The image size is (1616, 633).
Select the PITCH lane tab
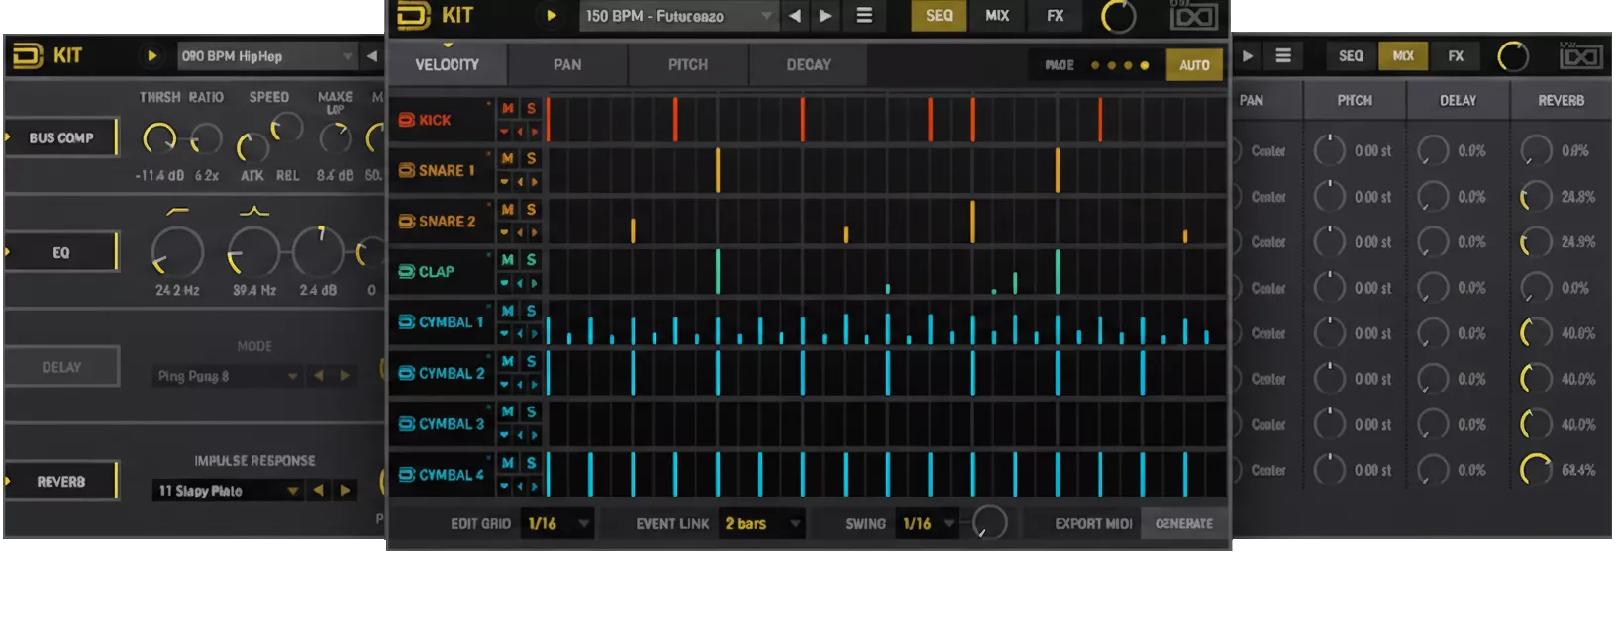(688, 65)
